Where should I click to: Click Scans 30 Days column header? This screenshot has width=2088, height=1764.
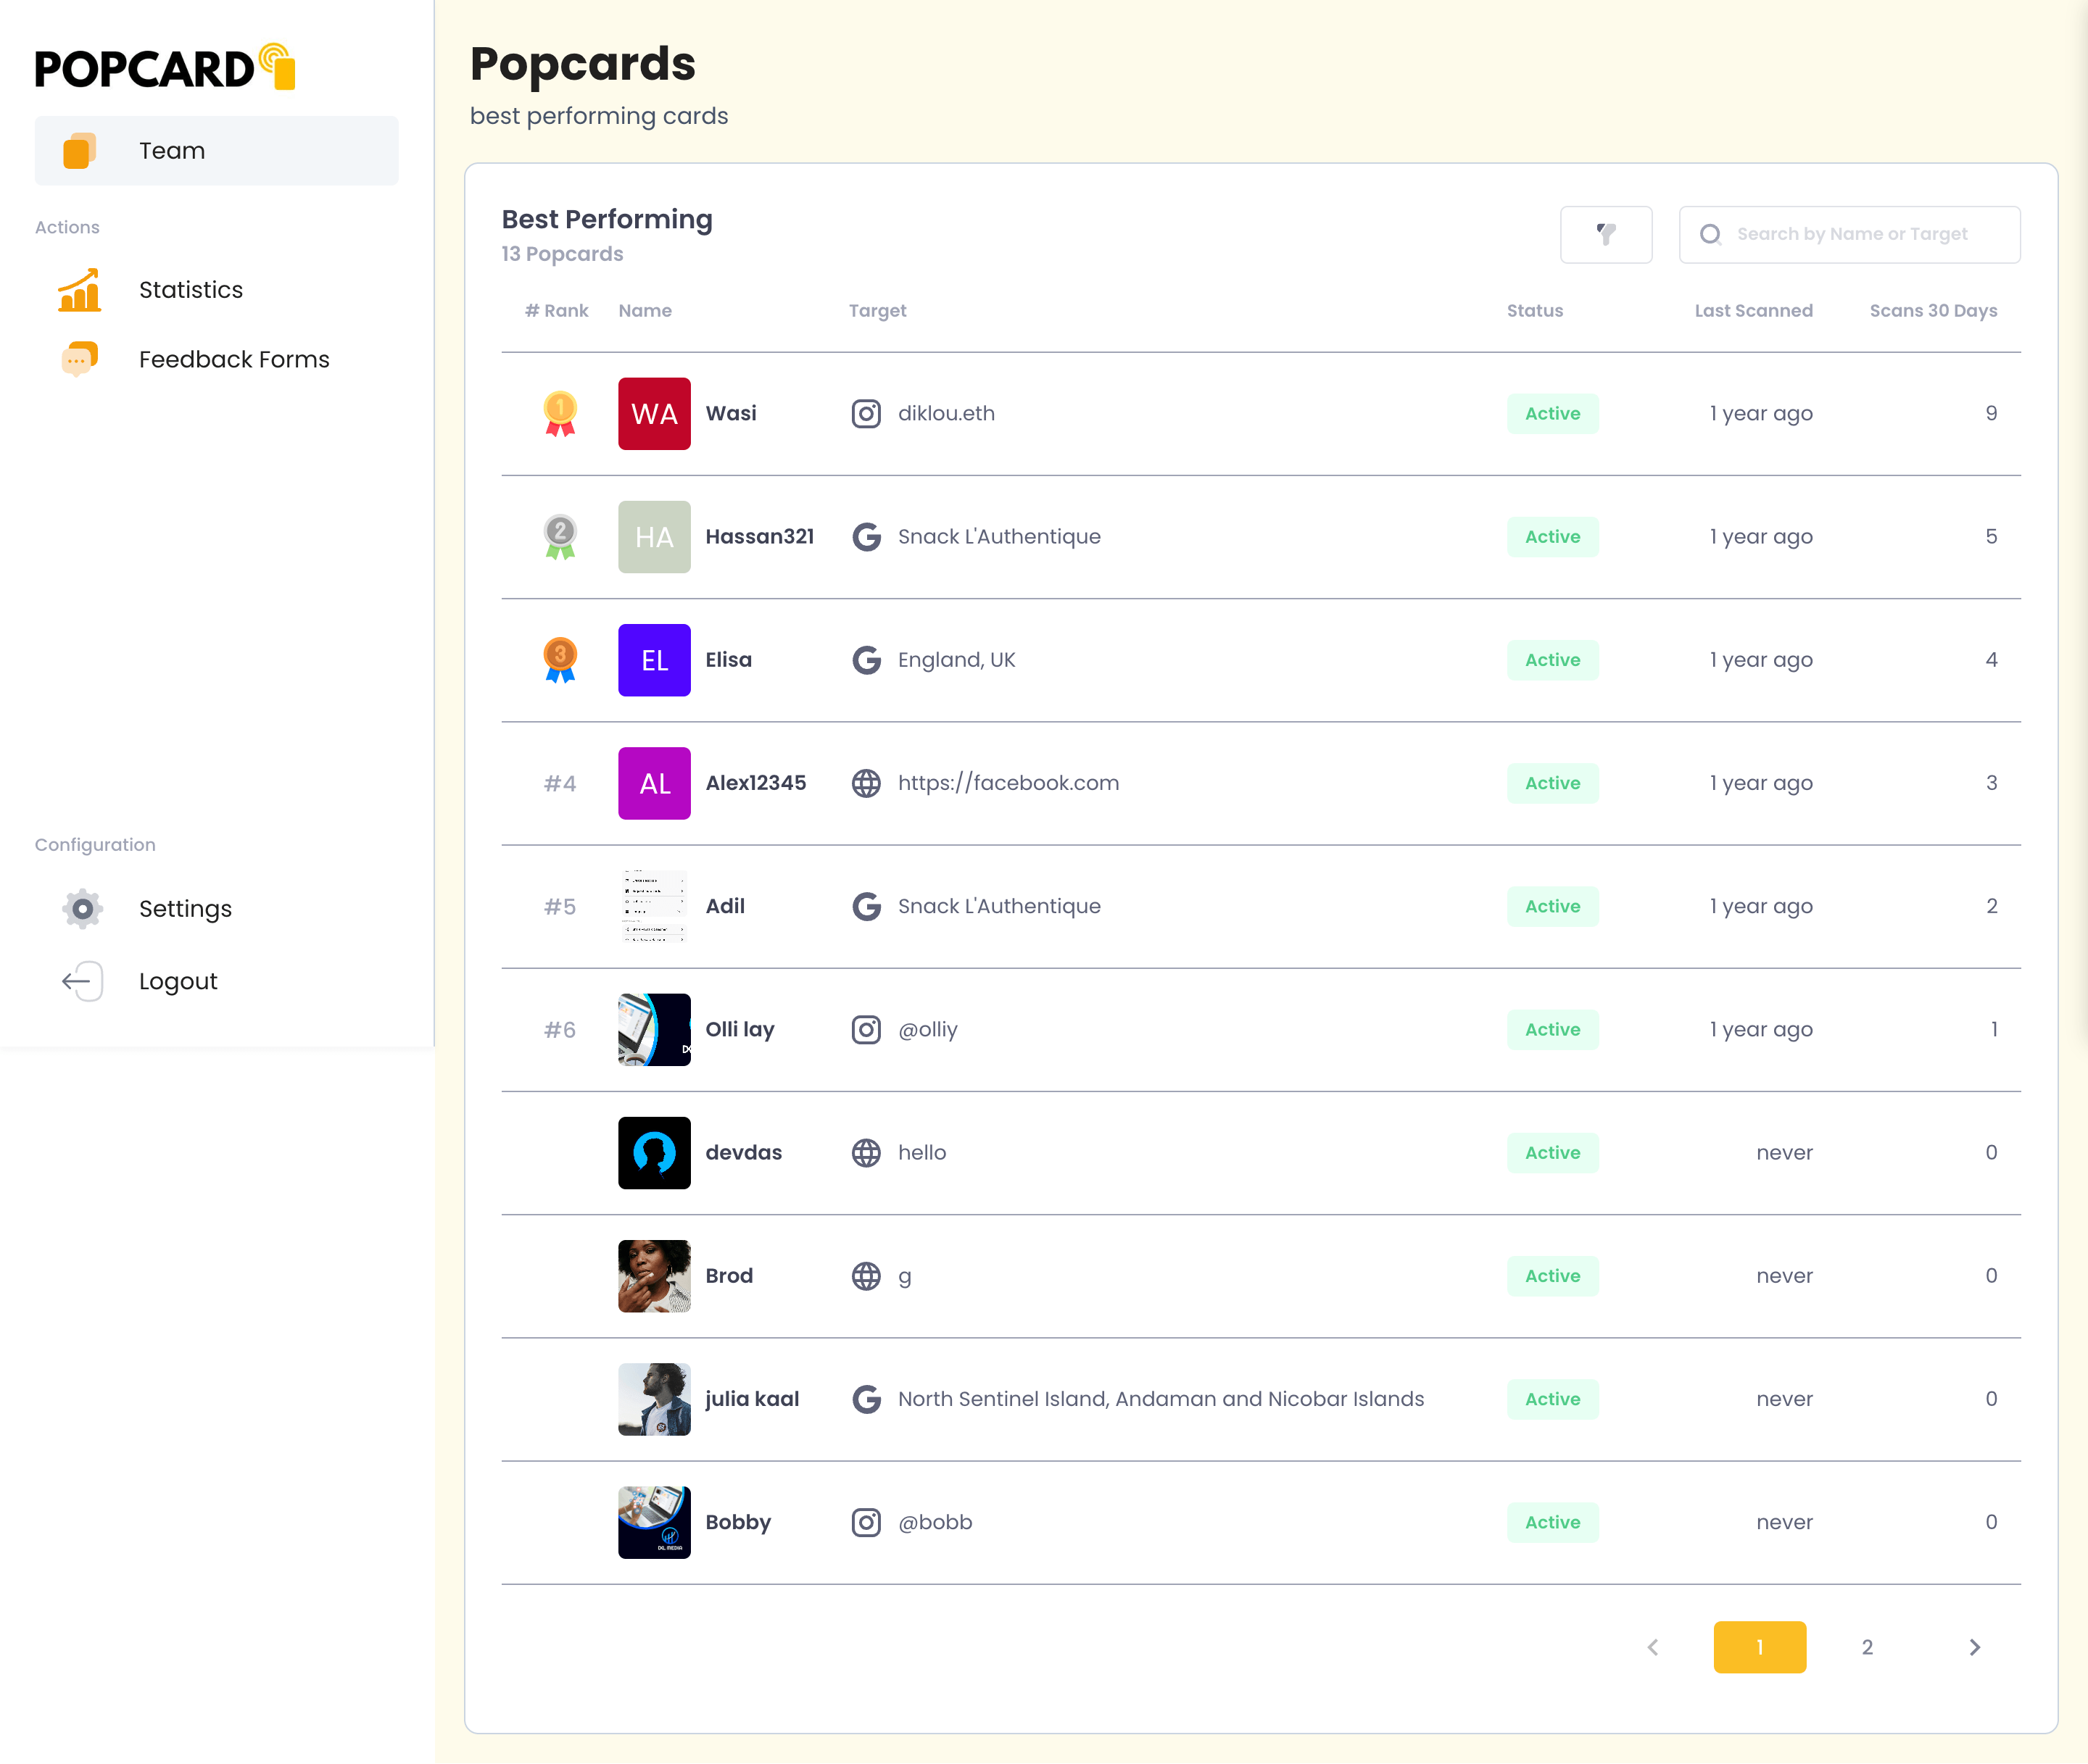(x=1933, y=311)
